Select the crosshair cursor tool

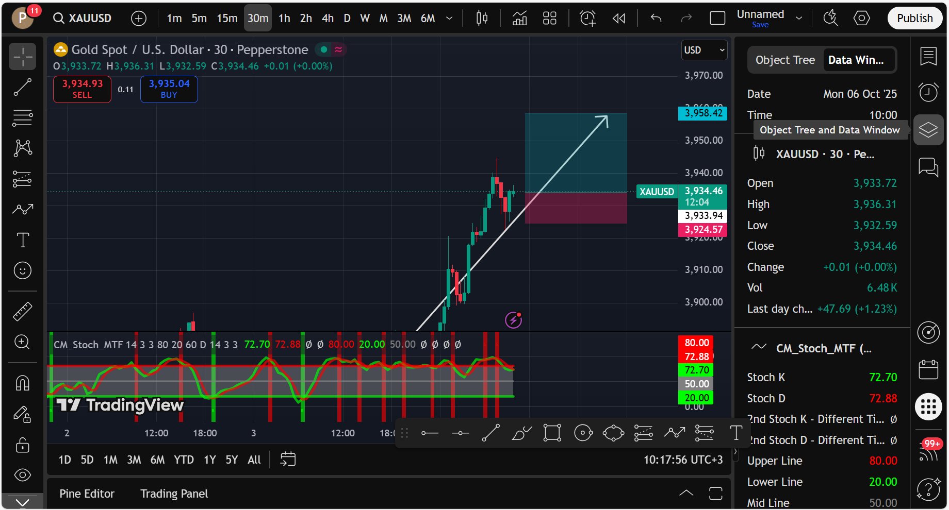pos(22,56)
